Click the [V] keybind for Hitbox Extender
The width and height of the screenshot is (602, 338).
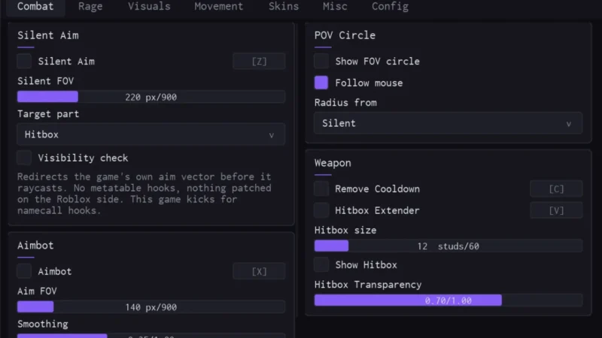coord(556,210)
